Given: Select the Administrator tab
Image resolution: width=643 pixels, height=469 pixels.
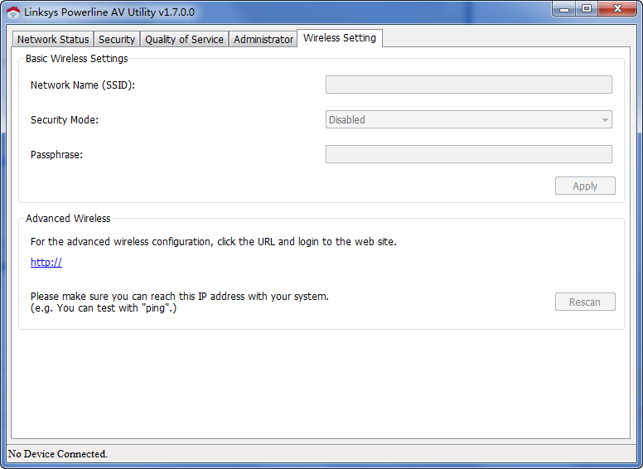Looking at the screenshot, I should 263,39.
